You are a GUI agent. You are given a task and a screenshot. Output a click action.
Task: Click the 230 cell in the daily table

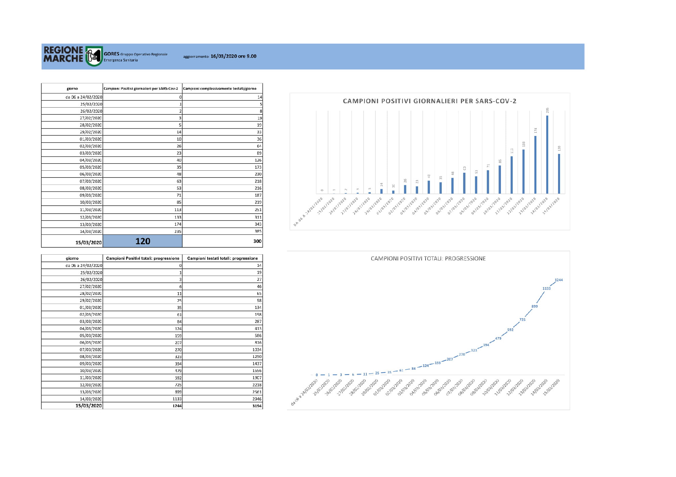click(x=222, y=174)
